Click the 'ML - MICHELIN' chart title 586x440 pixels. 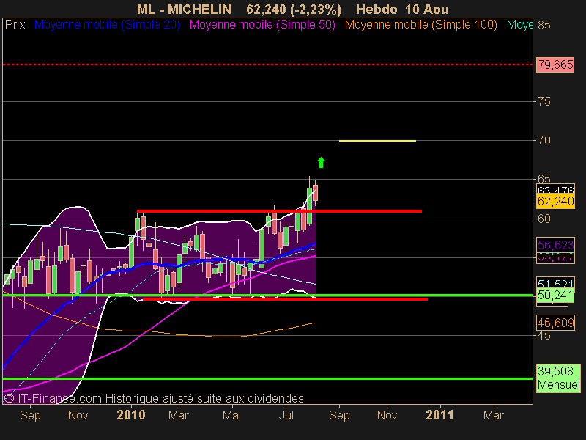[185, 9]
